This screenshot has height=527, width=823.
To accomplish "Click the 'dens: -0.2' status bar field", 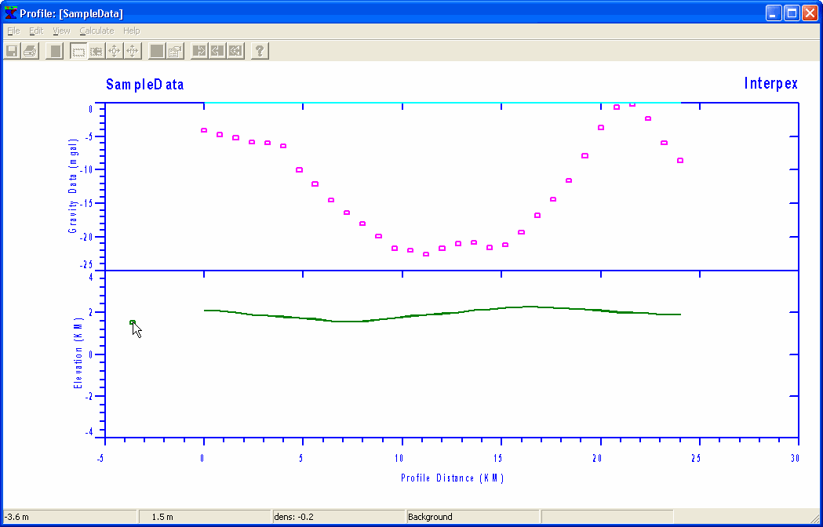I will (x=339, y=517).
